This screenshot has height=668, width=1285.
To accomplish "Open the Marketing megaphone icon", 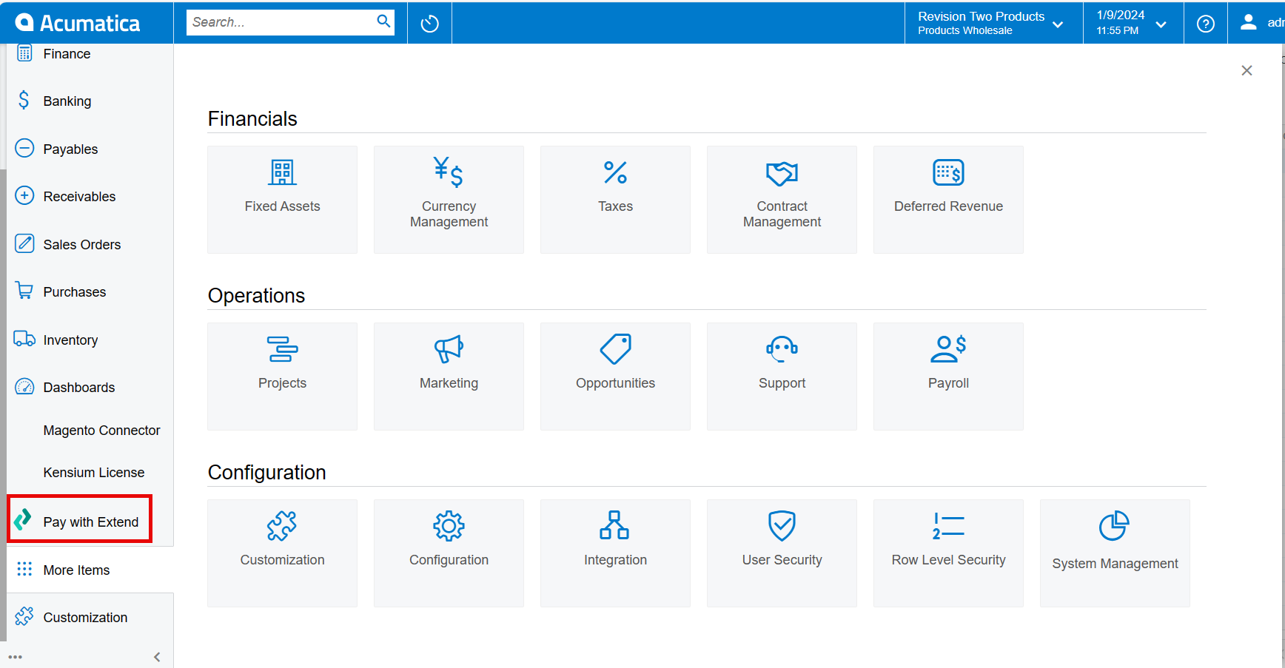I will pos(449,348).
